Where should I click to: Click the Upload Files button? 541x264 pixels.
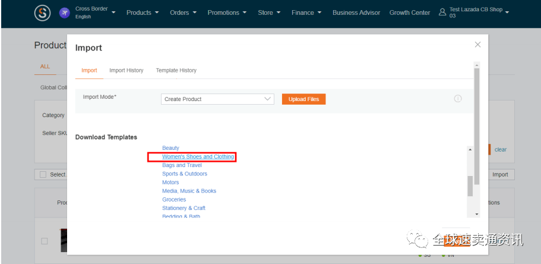303,99
